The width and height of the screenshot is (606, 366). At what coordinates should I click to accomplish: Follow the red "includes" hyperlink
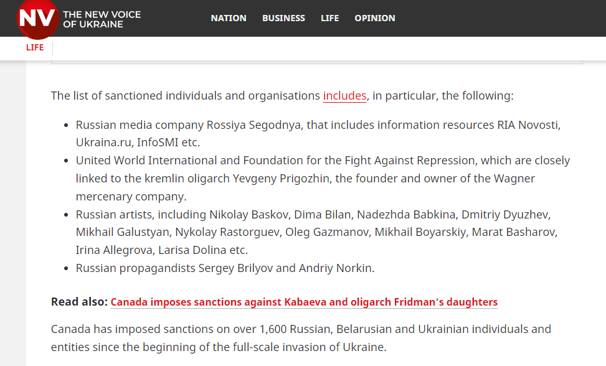345,96
